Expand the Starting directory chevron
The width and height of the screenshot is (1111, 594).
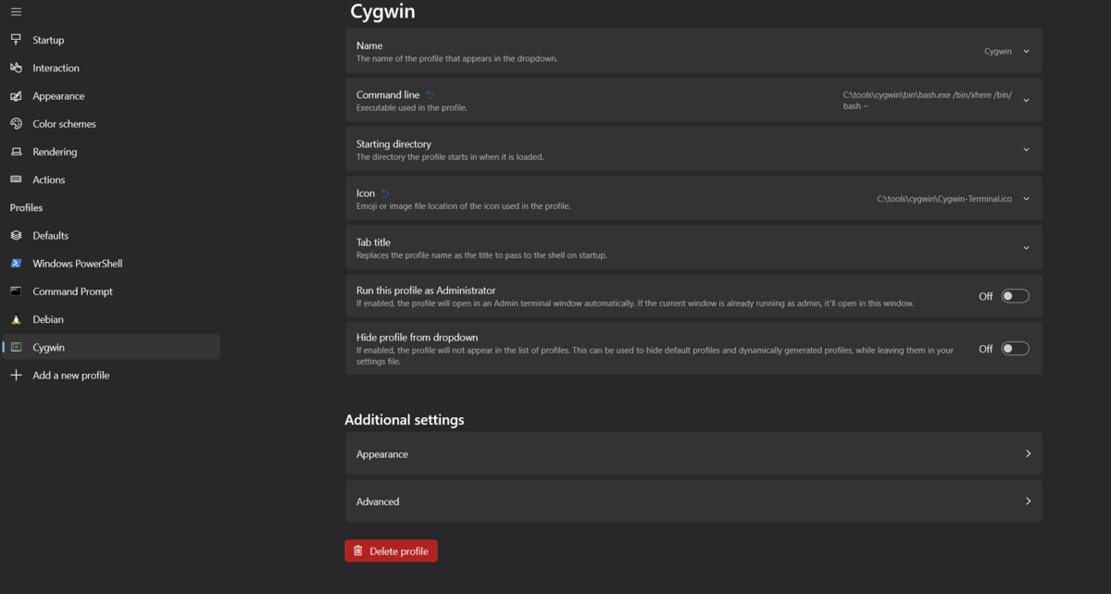coord(1026,150)
